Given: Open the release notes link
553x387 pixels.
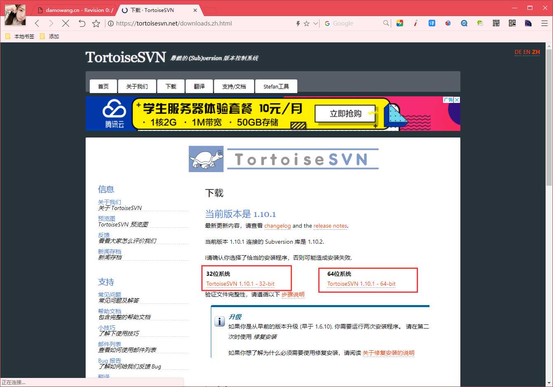Looking at the screenshot, I should point(330,226).
